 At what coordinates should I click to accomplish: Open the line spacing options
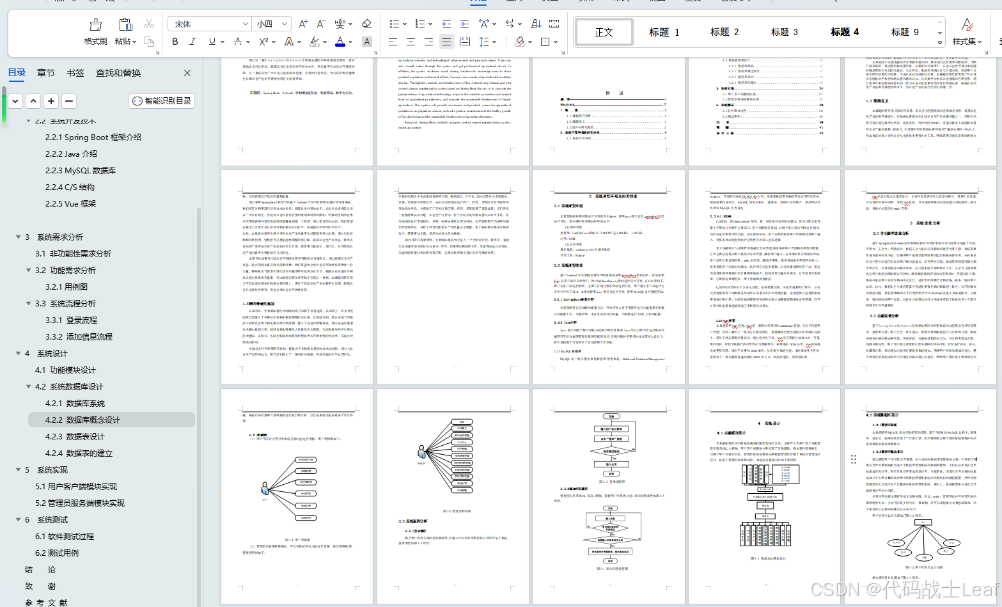484,42
